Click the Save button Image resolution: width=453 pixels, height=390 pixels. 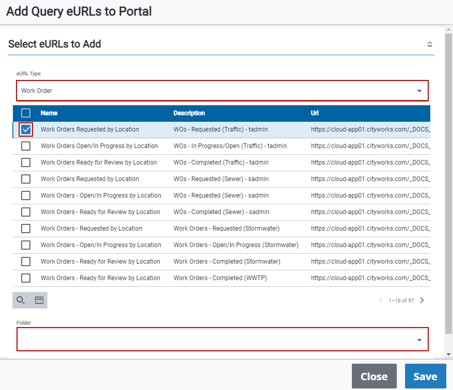(x=425, y=377)
